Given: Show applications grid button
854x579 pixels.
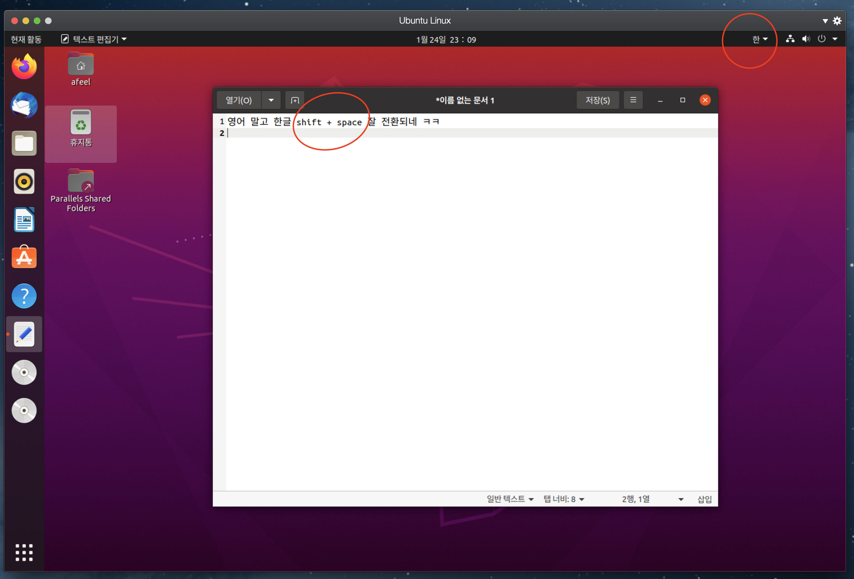Looking at the screenshot, I should pyautogui.click(x=24, y=553).
